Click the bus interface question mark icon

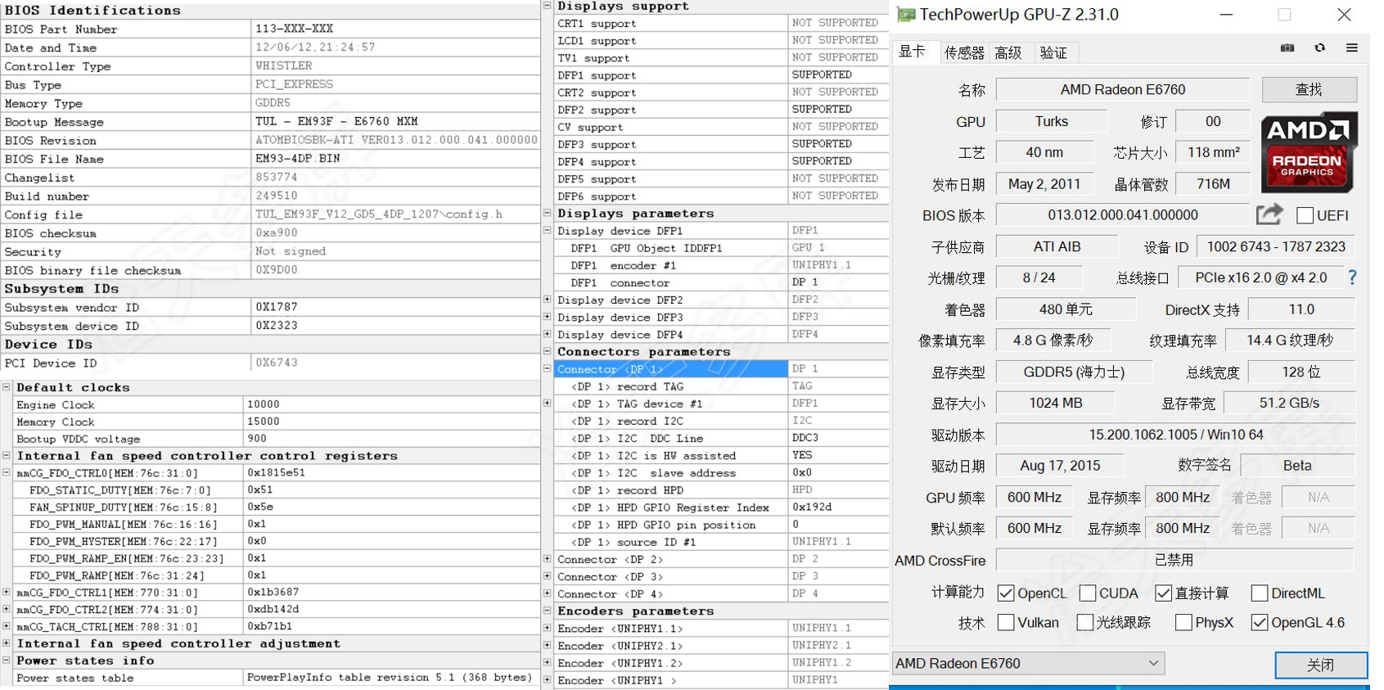tap(1353, 277)
